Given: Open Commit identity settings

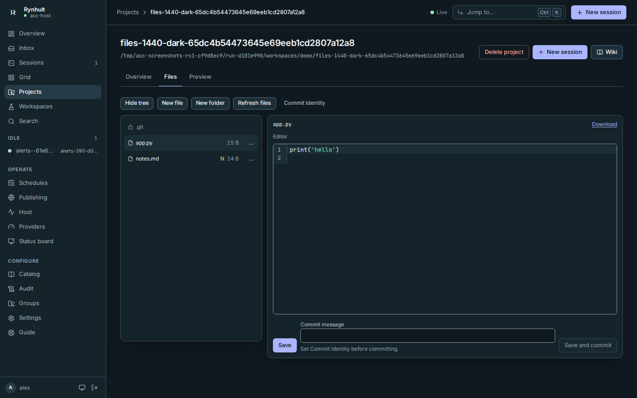Looking at the screenshot, I should click(x=304, y=103).
